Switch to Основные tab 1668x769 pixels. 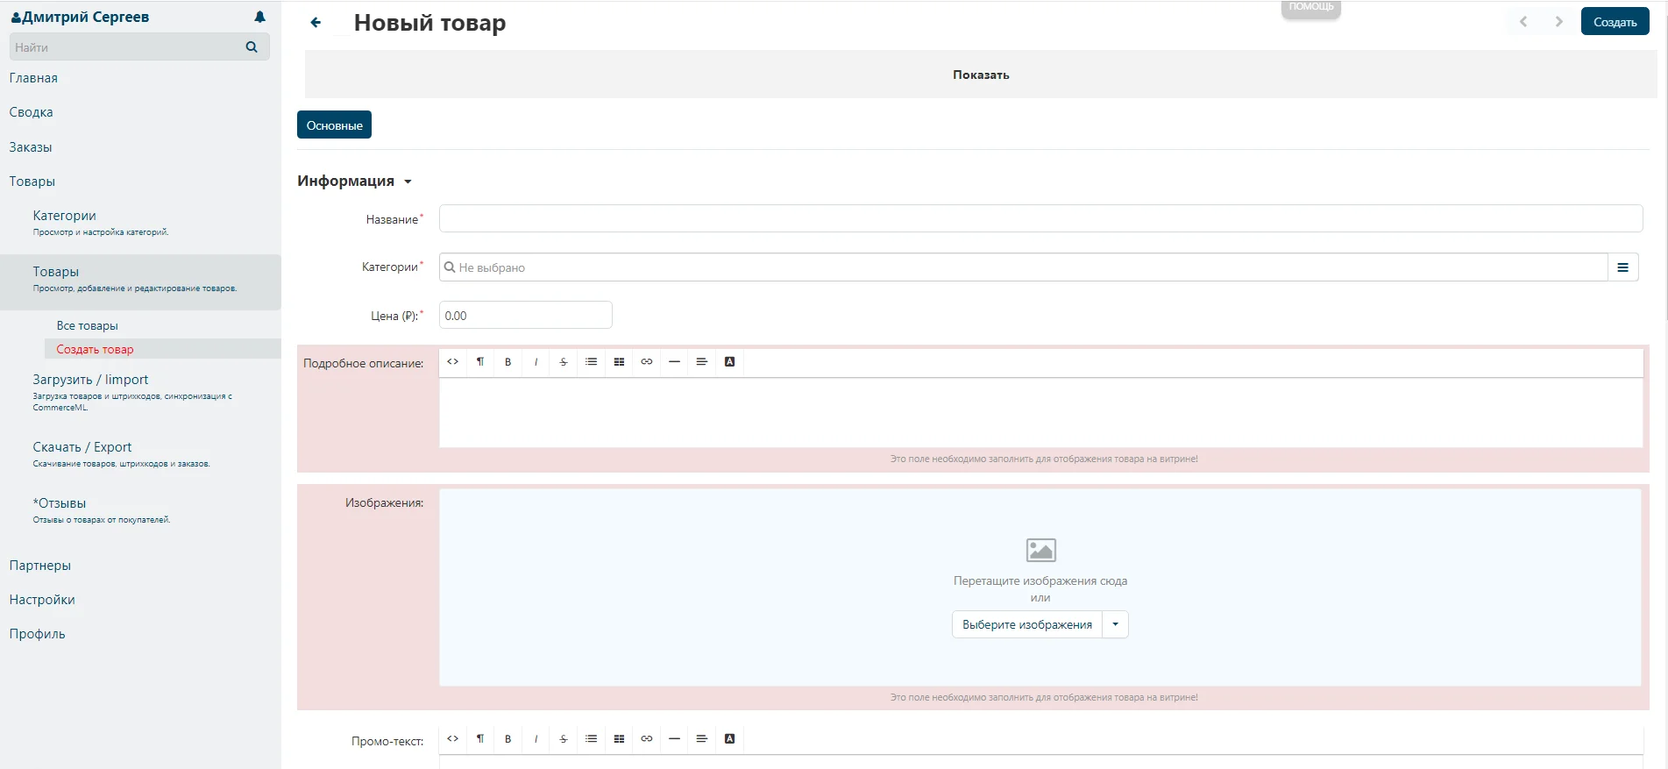point(334,125)
